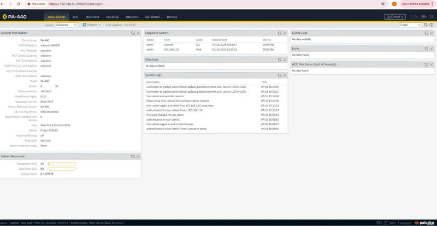The image size is (437, 226).
Task: Open the POLICIES tab
Action: [113, 17]
